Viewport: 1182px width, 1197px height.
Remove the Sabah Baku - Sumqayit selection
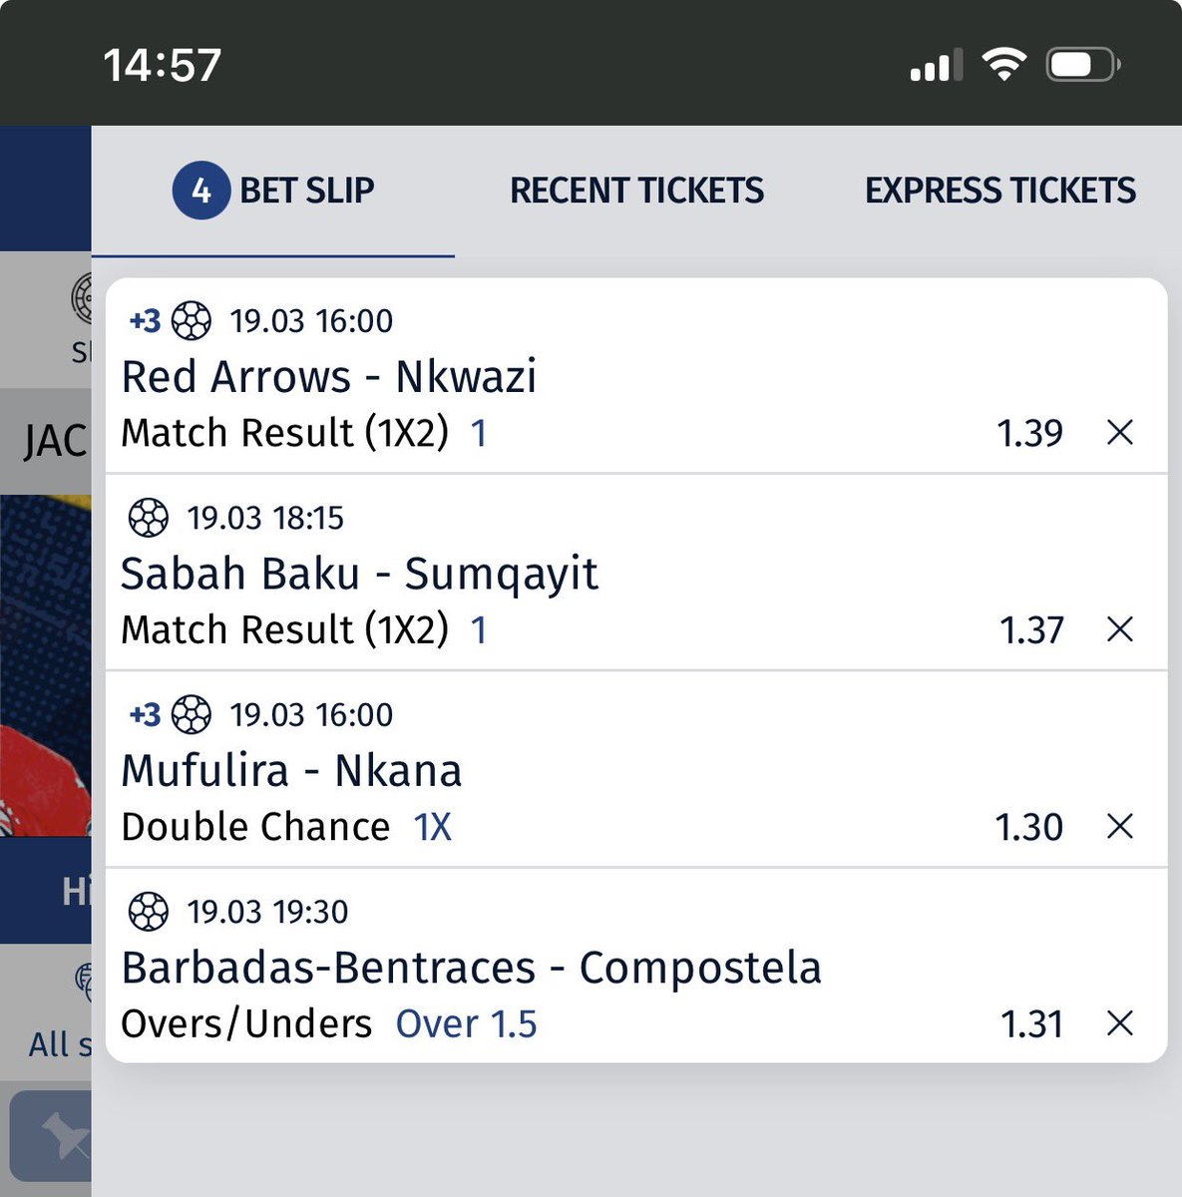(x=1120, y=629)
